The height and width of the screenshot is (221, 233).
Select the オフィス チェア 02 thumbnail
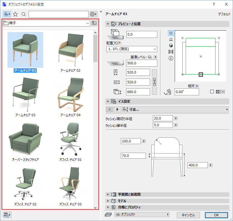tap(25, 184)
